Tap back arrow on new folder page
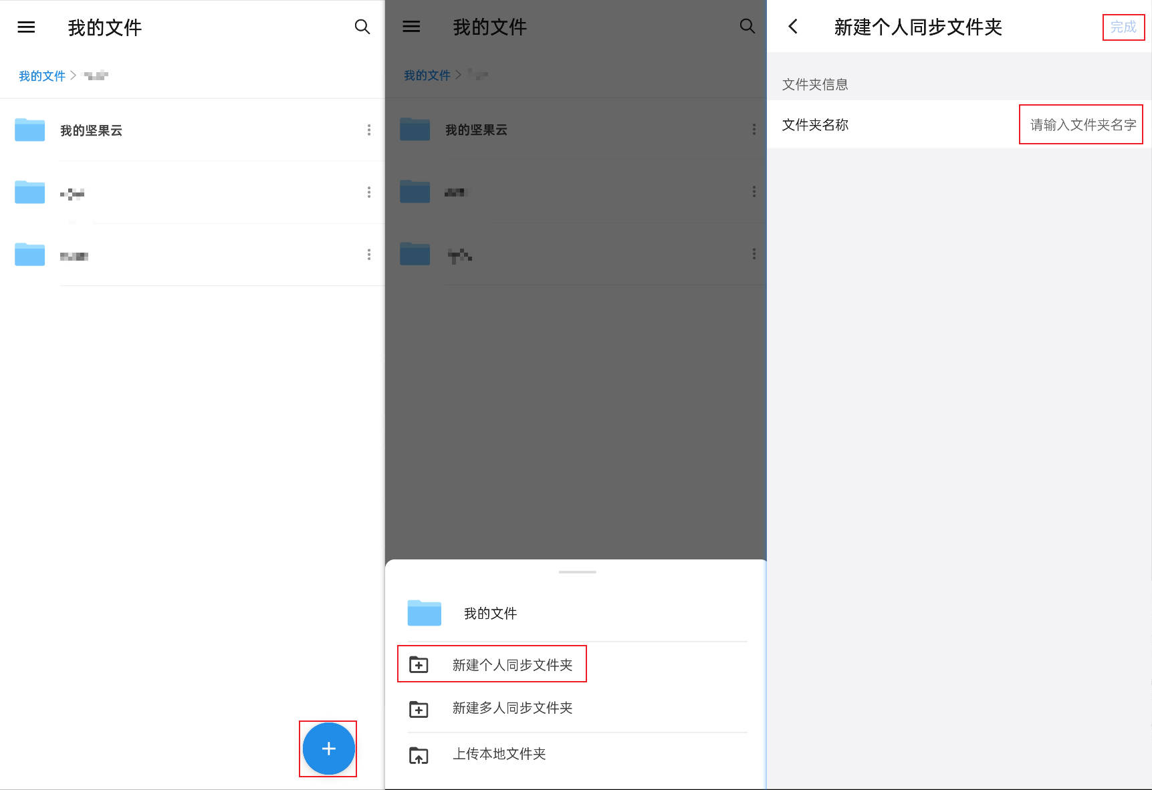The image size is (1152, 790). point(794,27)
